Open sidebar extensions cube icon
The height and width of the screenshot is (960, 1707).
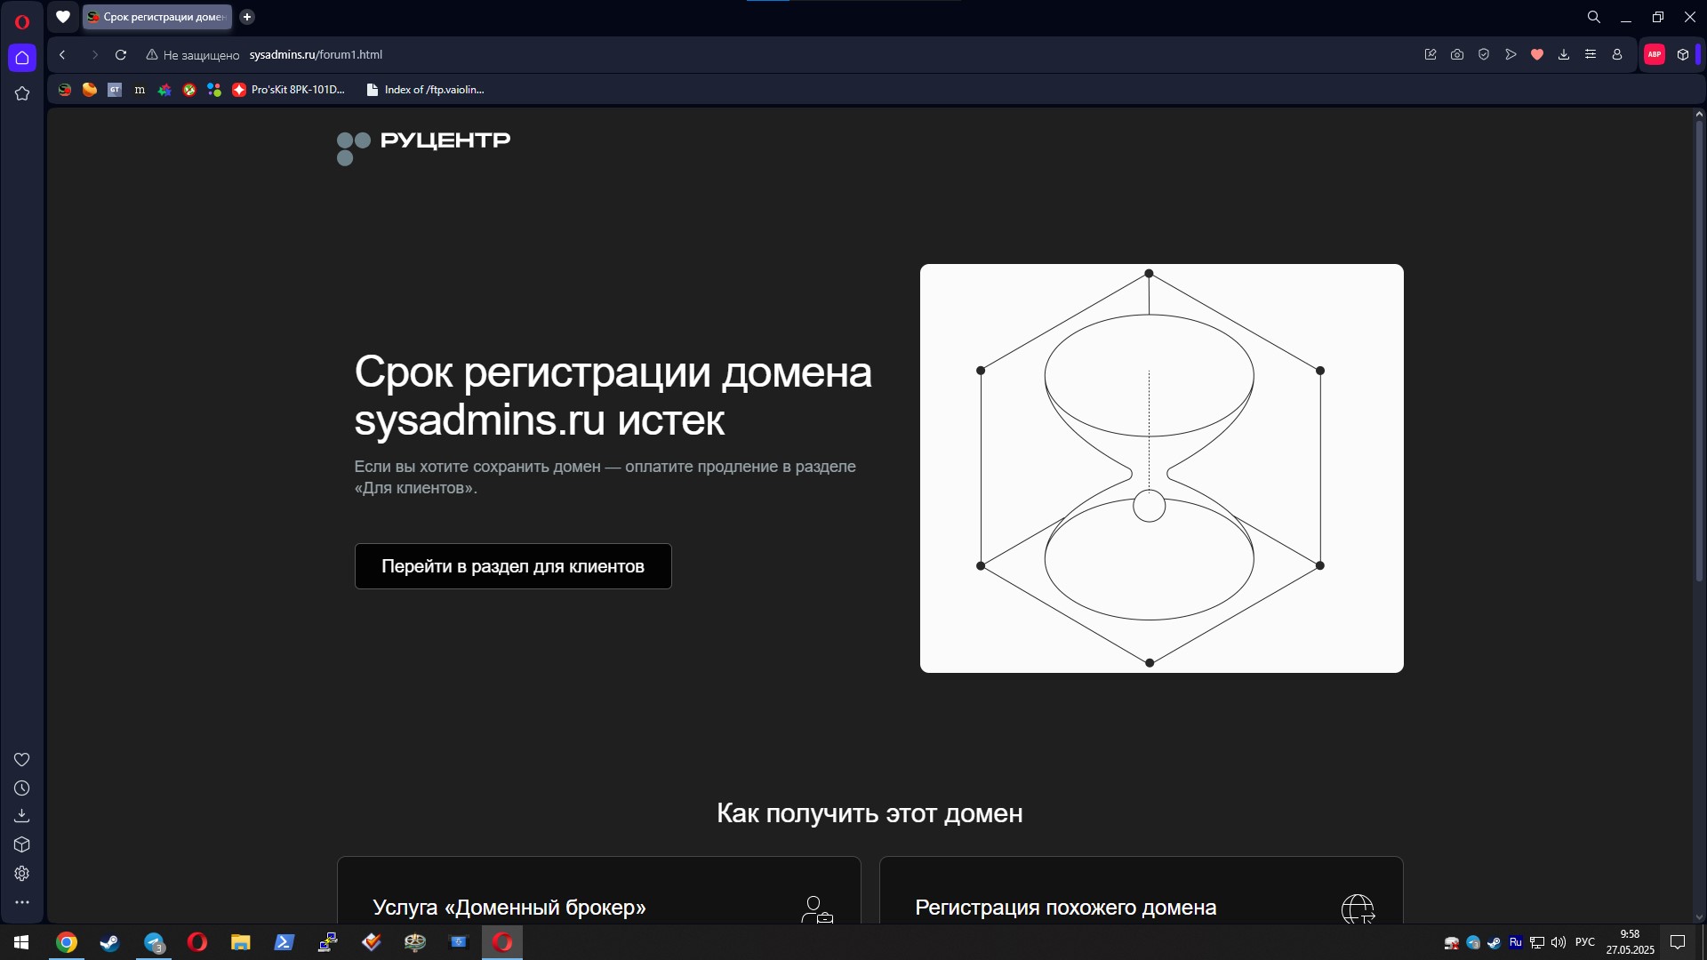pos(22,844)
